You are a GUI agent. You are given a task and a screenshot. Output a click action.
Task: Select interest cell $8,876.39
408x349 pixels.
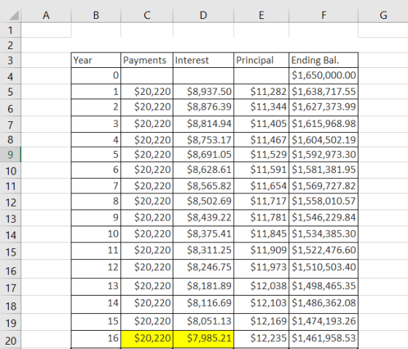pyautogui.click(x=203, y=107)
